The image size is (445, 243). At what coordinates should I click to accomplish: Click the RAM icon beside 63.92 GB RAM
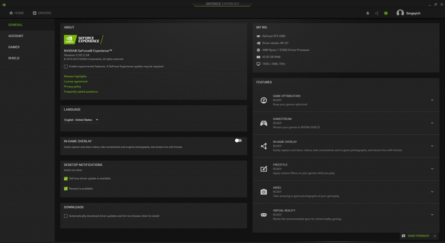coord(258,57)
